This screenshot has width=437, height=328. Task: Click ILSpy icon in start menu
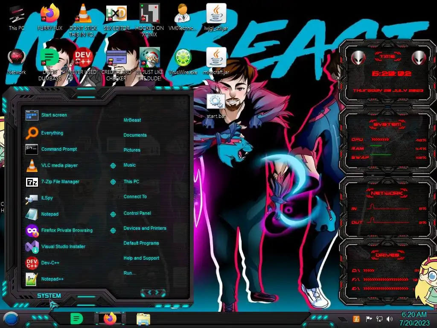(x=32, y=198)
